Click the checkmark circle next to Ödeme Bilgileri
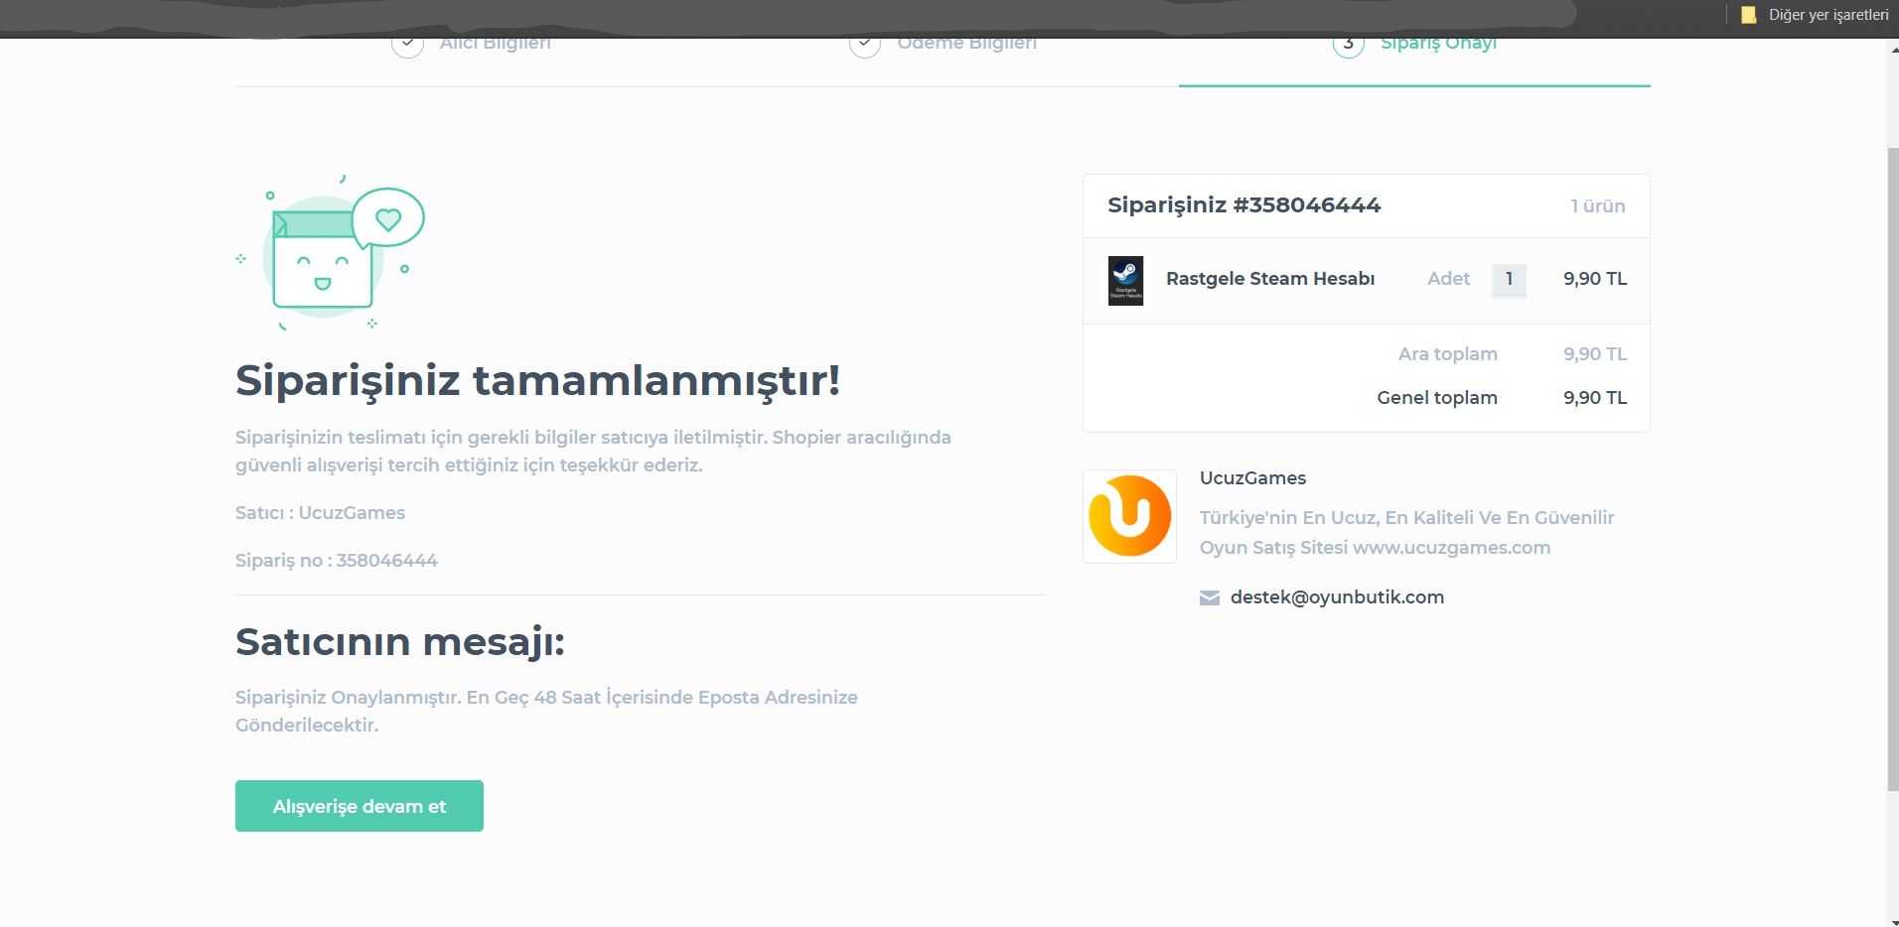This screenshot has width=1899, height=927. pos(865,45)
